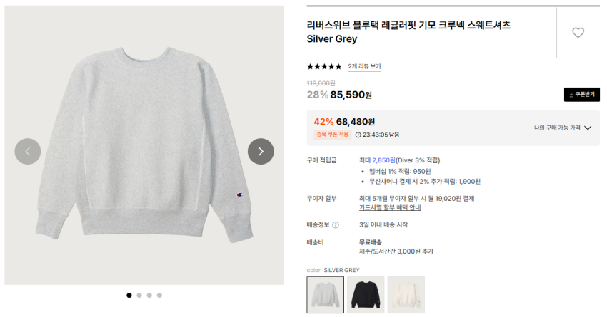Add the sweatshirt to wishlist with the heart icon

[578, 33]
